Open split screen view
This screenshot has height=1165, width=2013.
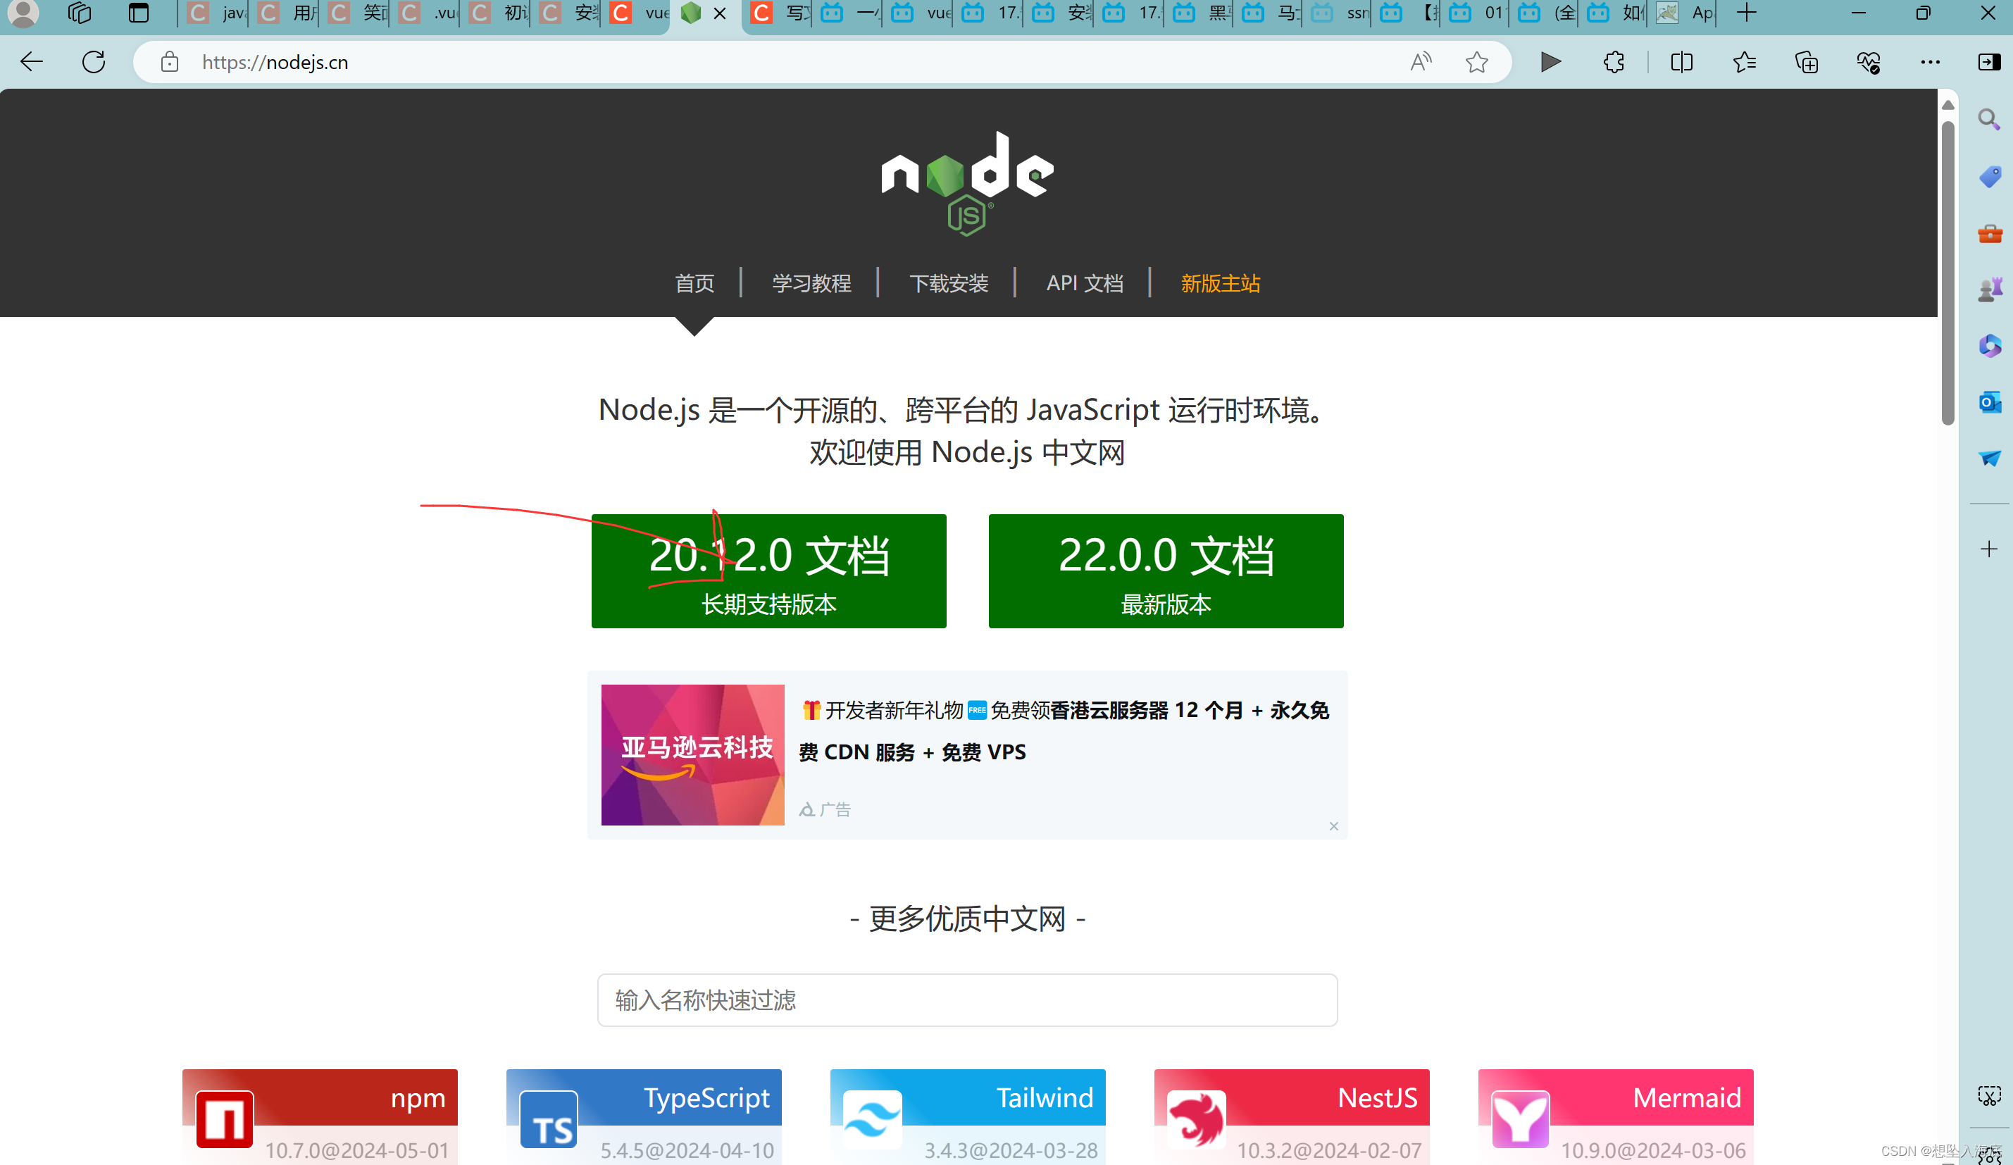tap(1681, 61)
